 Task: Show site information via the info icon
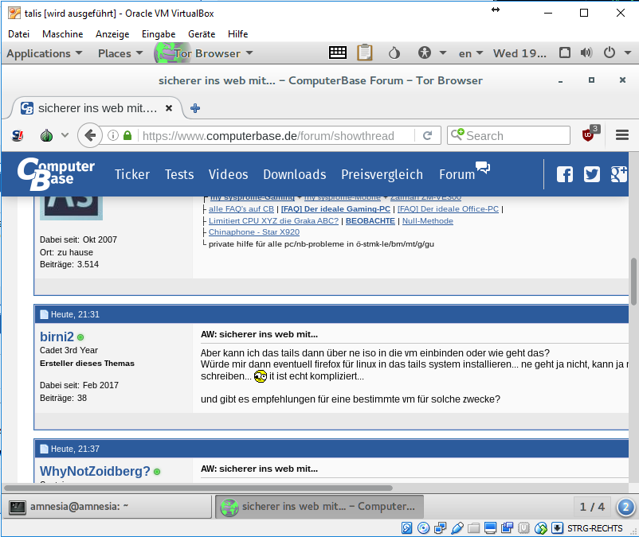(113, 135)
